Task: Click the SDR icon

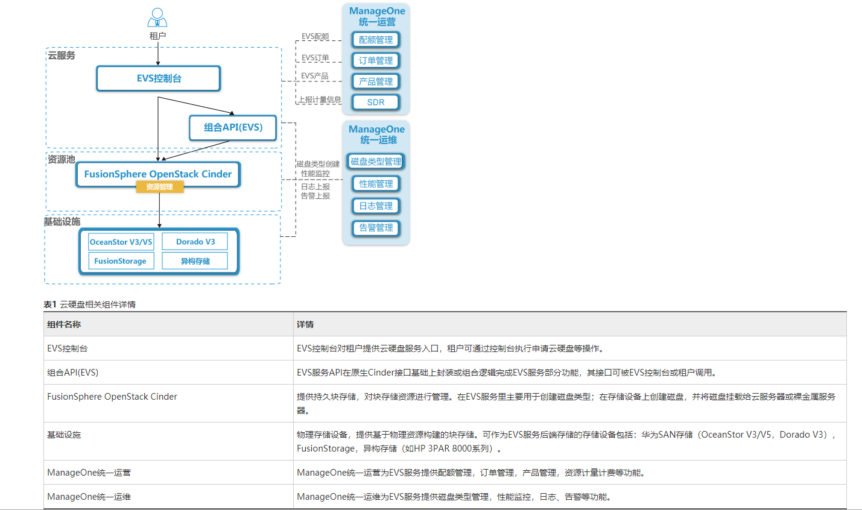Action: point(375,102)
